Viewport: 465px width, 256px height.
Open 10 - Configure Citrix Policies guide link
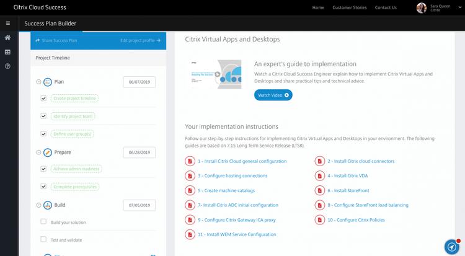pyautogui.click(x=356, y=220)
